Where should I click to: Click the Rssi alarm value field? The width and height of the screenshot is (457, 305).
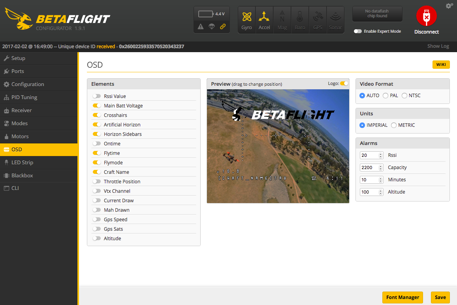click(x=372, y=155)
